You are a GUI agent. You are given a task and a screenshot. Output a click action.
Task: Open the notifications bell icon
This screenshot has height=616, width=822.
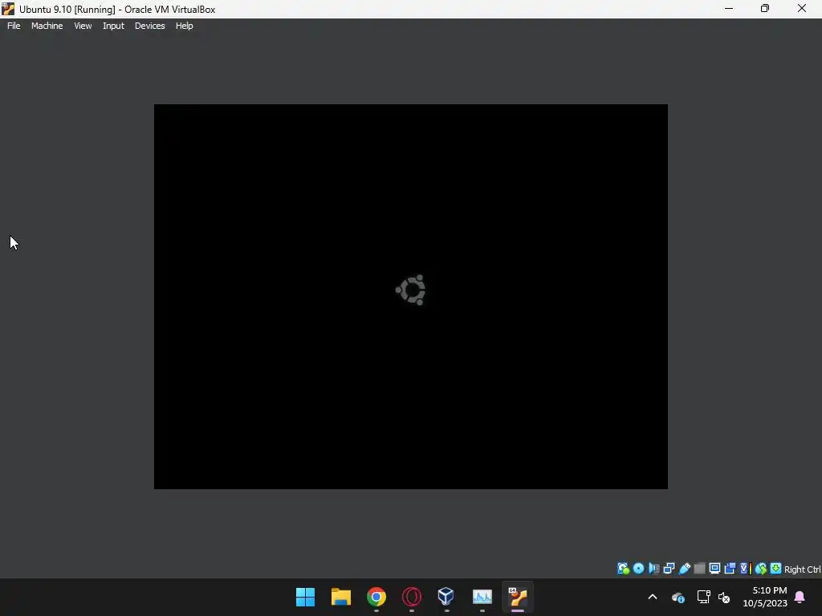coord(800,597)
